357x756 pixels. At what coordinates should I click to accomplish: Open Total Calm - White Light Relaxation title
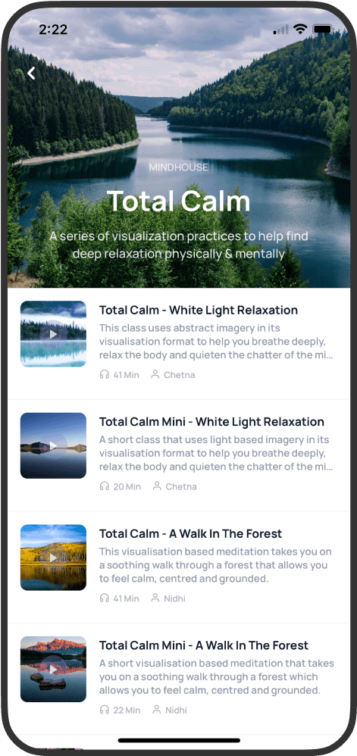(x=199, y=310)
